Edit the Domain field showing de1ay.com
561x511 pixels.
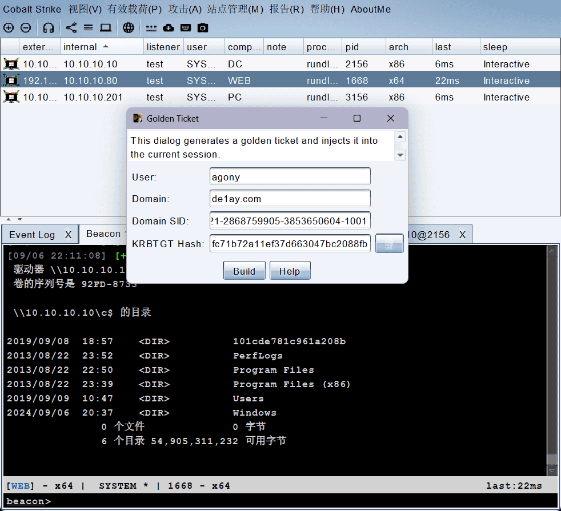coord(290,199)
